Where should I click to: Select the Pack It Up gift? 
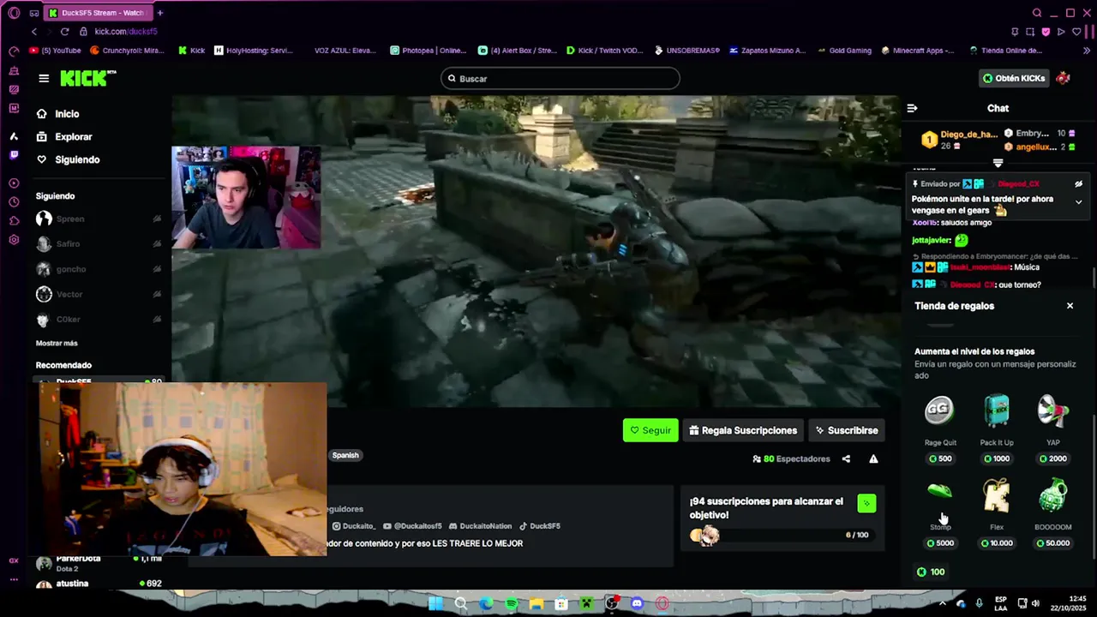[996, 428]
